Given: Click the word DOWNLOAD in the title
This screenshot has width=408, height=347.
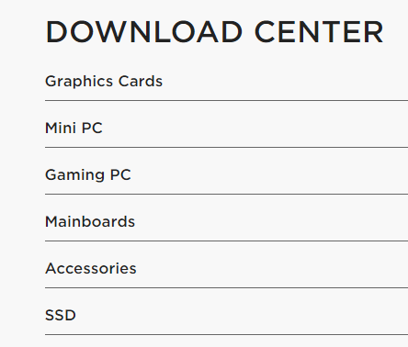Looking at the screenshot, I should point(144,32).
